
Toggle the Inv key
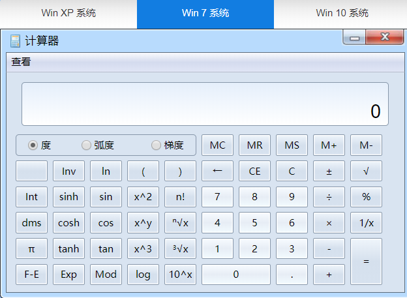click(68, 171)
